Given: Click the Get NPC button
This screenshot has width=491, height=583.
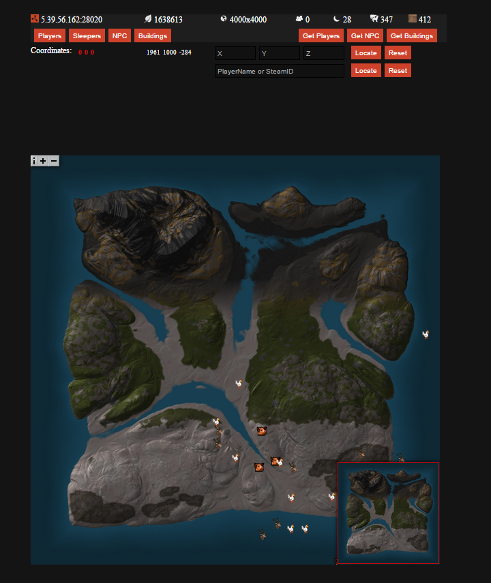Looking at the screenshot, I should (365, 35).
